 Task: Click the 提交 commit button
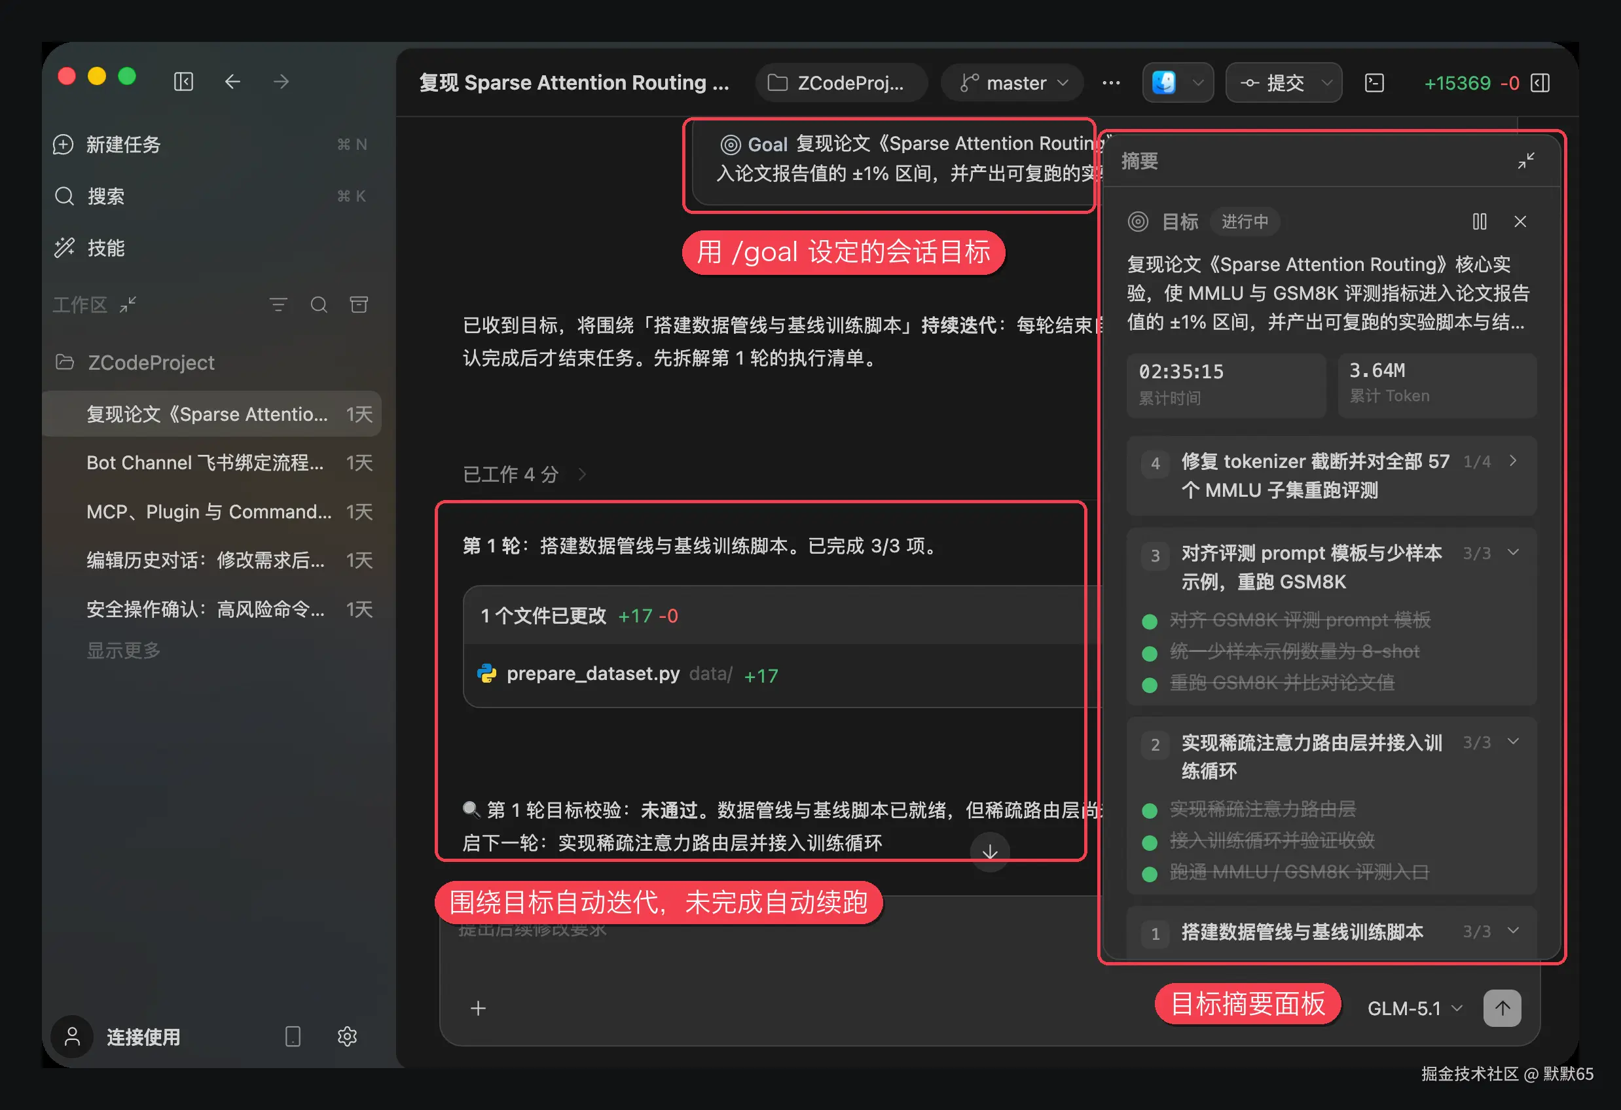point(1272,83)
